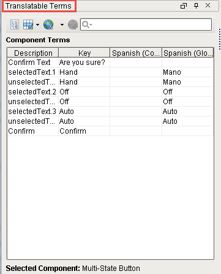
Task: Click the Spanish (Glo... column header
Action: (x=188, y=53)
